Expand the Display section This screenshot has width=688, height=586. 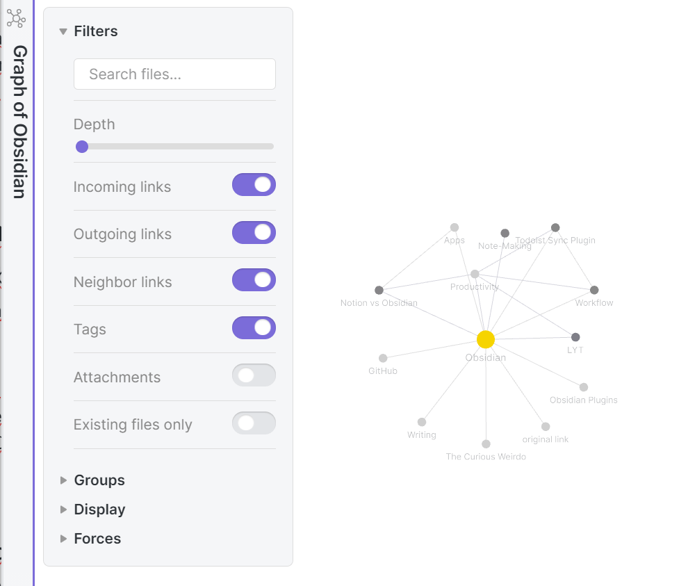pyautogui.click(x=99, y=510)
